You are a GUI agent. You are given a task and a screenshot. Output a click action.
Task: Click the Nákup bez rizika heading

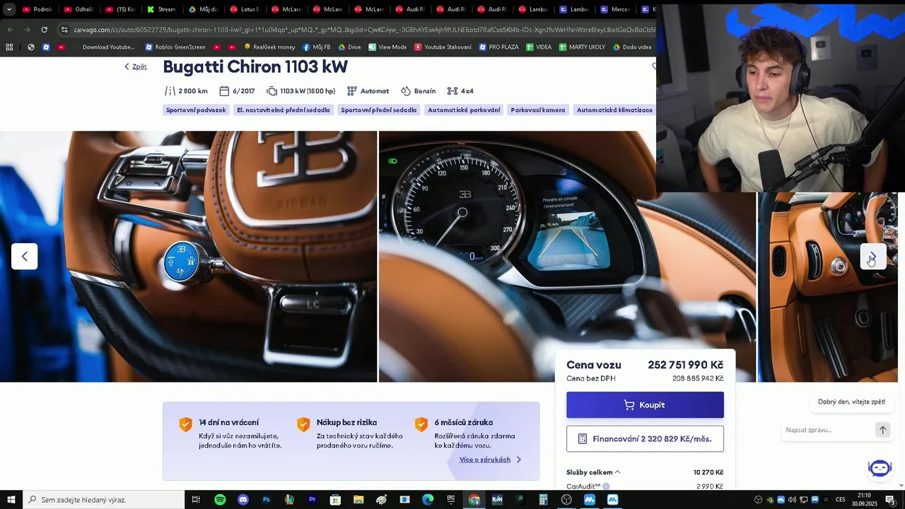coord(346,423)
